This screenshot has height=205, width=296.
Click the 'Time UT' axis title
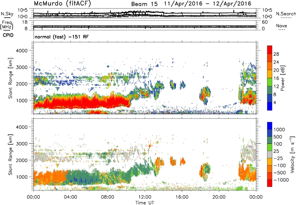(x=145, y=203)
